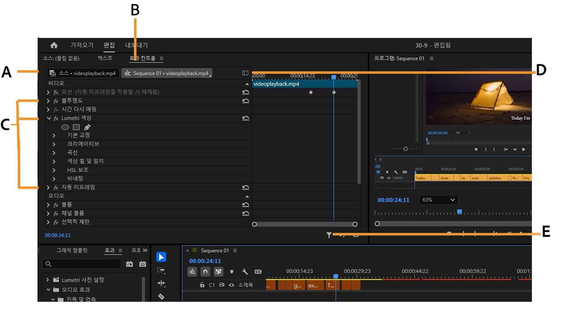Viewport: 569px width, 336px height.
Task: Activate the Razor tool
Action: pyautogui.click(x=161, y=296)
